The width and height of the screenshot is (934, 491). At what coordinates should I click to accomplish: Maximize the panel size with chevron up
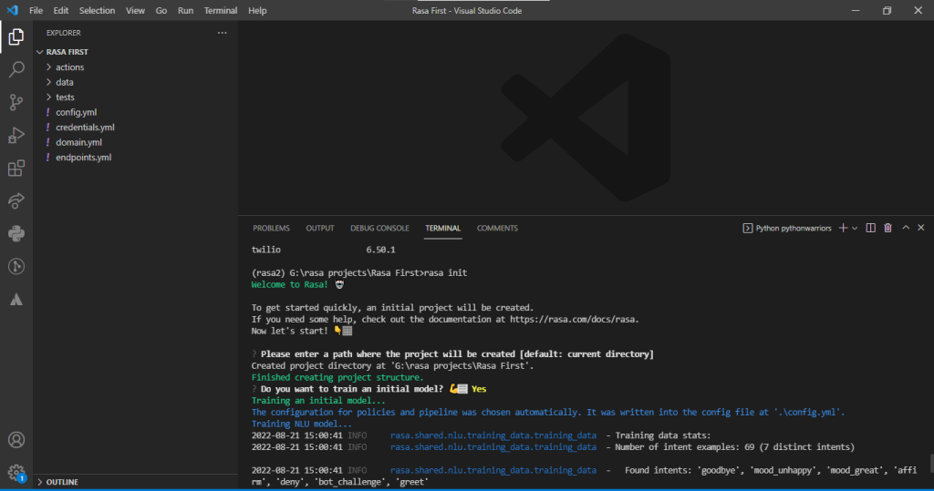[906, 228]
